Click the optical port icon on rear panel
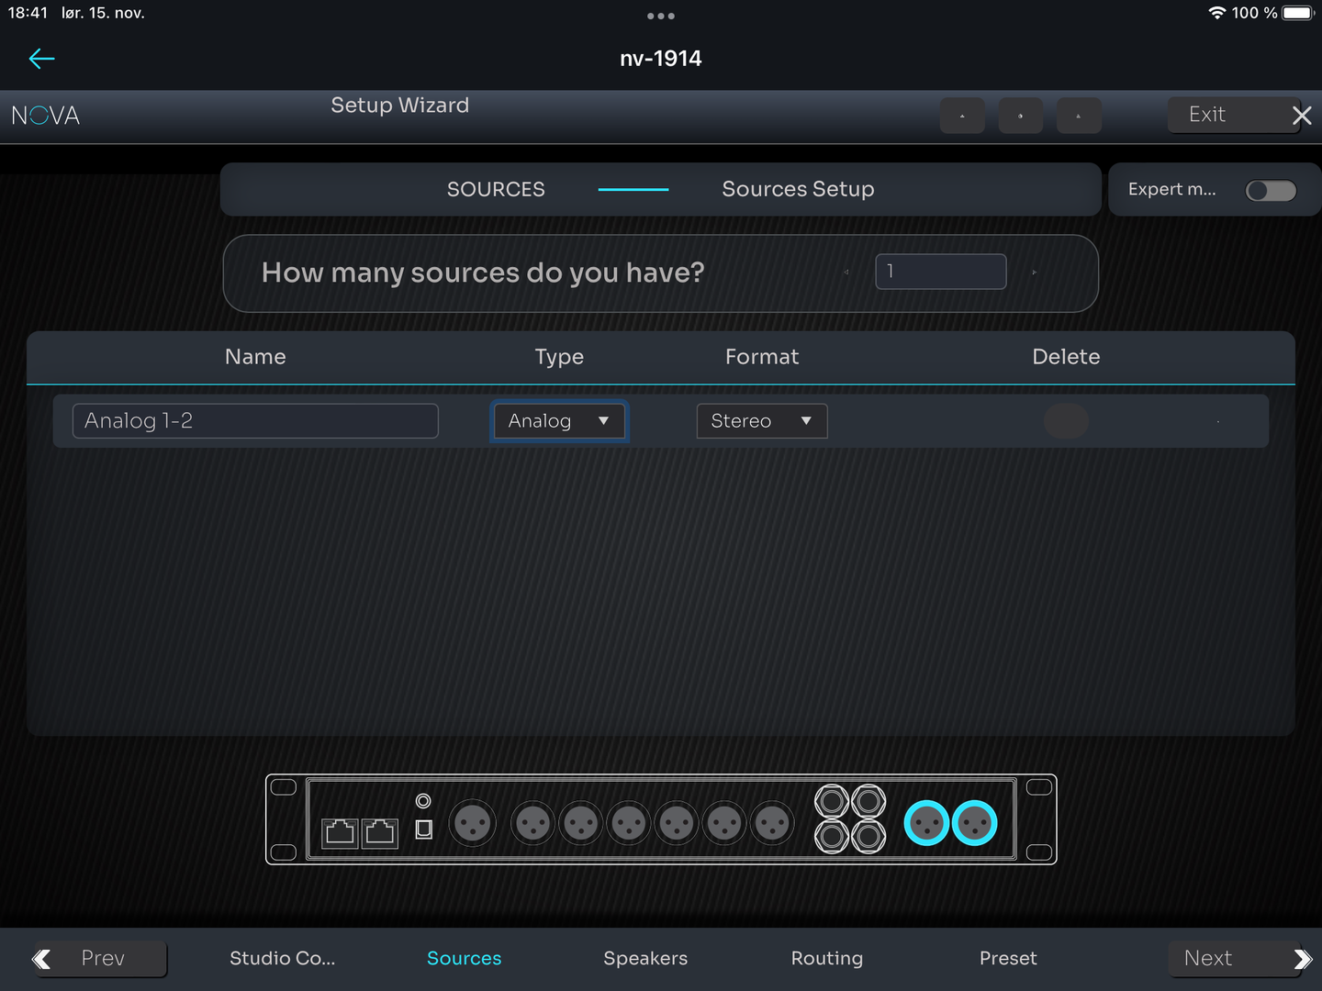Viewport: 1322px width, 991px height. tap(423, 830)
